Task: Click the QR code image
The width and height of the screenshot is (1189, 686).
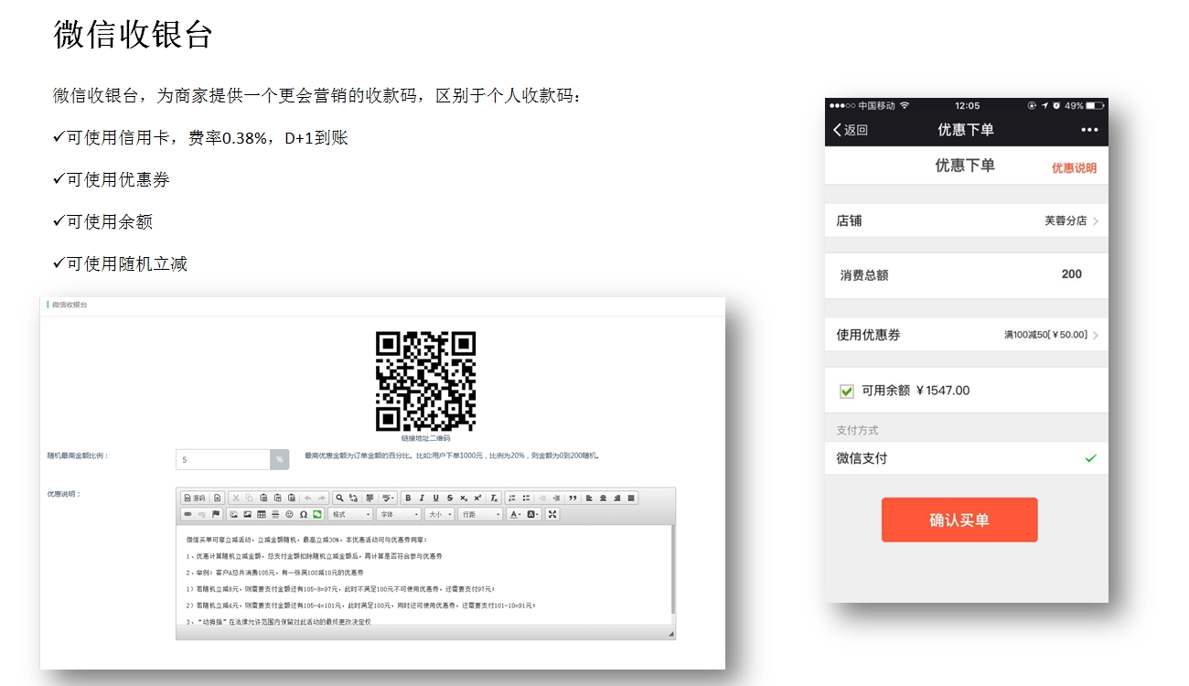Action: pyautogui.click(x=425, y=381)
